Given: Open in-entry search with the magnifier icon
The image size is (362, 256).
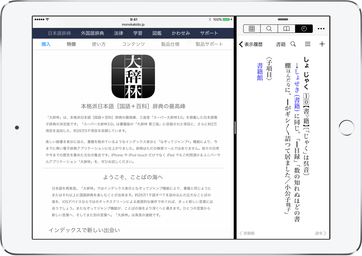Looking at the screenshot, I should pyautogui.click(x=293, y=44).
